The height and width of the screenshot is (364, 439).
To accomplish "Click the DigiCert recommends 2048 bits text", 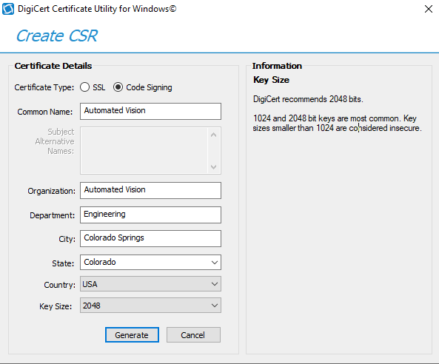I will coord(308,99).
